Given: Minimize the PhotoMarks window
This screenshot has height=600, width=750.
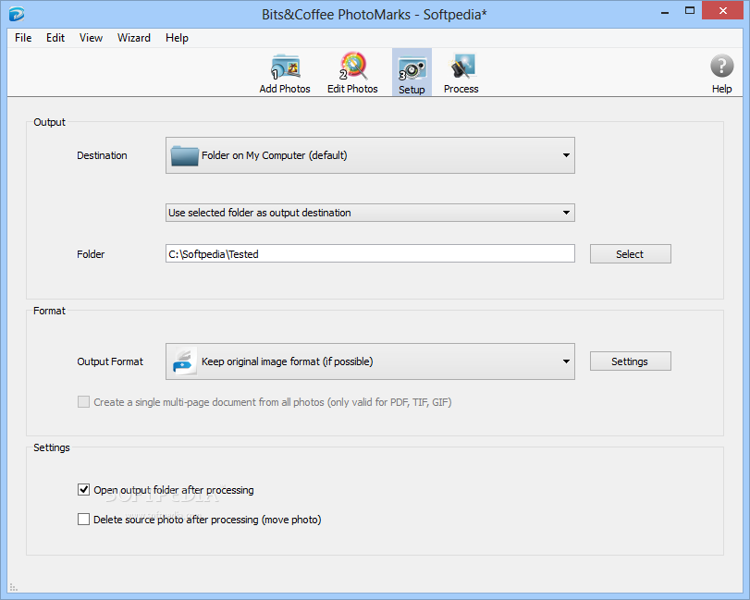Looking at the screenshot, I should pos(665,12).
